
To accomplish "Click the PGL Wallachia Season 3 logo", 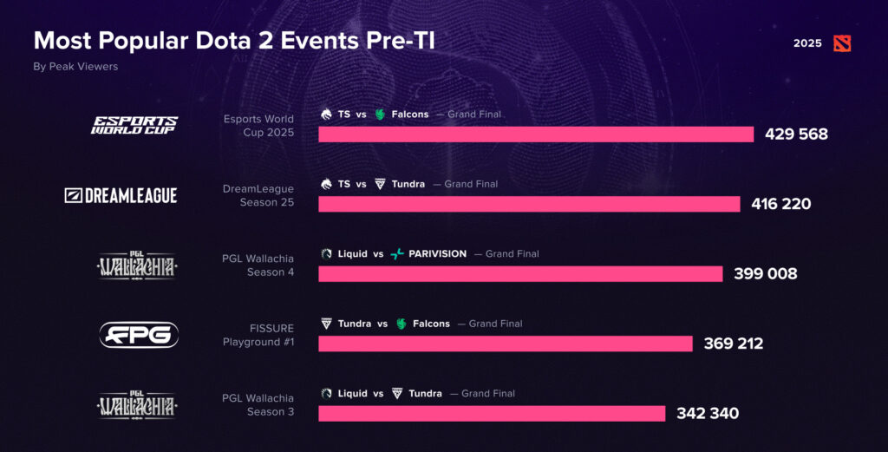I will pyautogui.click(x=136, y=405).
